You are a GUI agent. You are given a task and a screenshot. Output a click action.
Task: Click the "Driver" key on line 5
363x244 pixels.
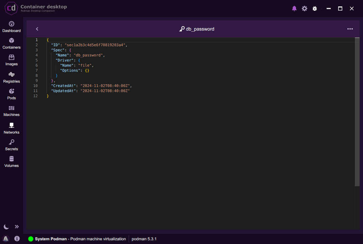(65, 60)
